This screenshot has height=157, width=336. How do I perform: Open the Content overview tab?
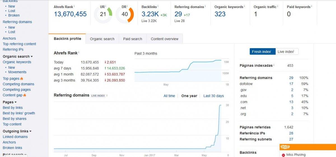pos(165,39)
